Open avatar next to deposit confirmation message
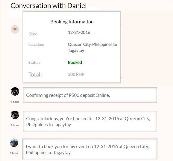The width and height of the screenshot is (173, 161). [x=15, y=91]
